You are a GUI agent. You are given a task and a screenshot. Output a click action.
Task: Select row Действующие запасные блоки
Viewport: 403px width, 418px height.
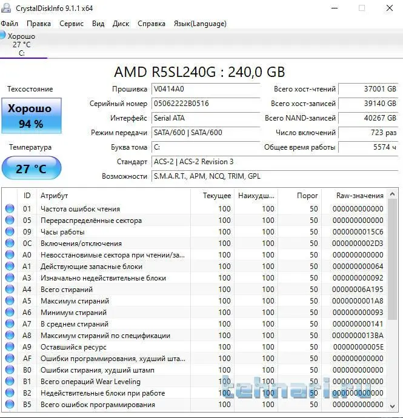click(x=194, y=267)
